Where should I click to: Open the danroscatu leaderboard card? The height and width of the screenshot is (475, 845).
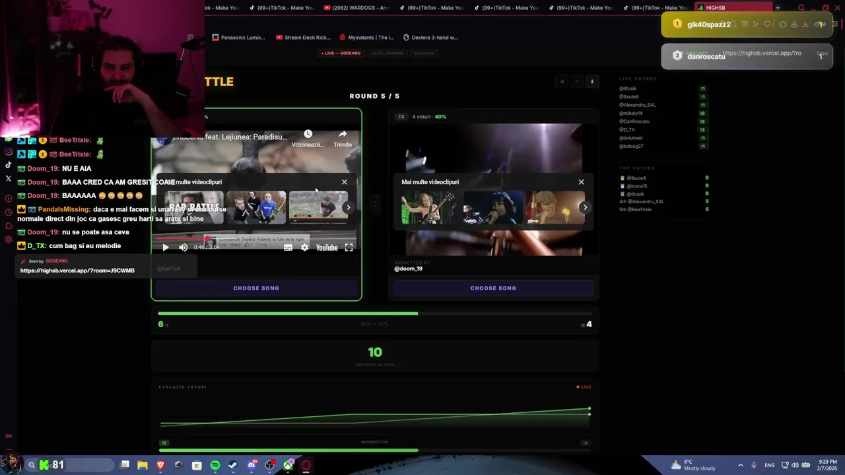click(747, 56)
